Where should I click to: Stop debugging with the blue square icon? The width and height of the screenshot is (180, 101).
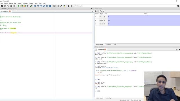[x=50, y=6]
